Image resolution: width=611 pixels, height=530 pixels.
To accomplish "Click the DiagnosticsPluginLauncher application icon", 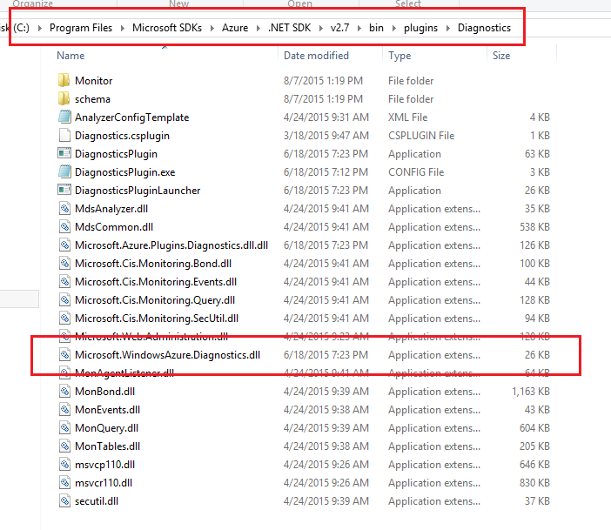I will point(64,191).
